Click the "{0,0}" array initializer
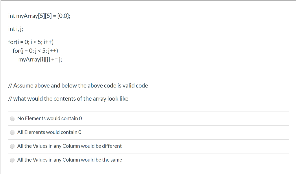Image resolution: width=296 pixels, height=174 pixels. (x=63, y=16)
